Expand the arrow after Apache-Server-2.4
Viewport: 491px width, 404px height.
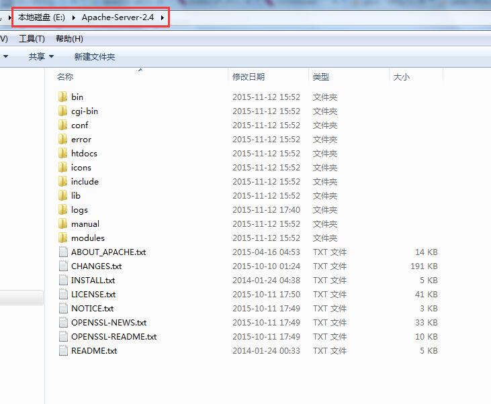point(163,17)
